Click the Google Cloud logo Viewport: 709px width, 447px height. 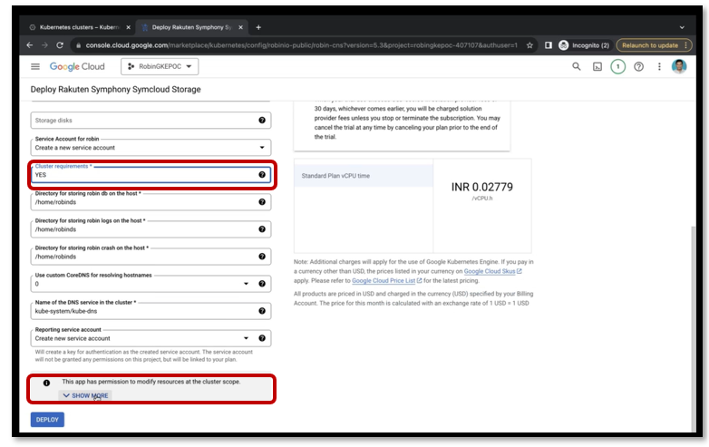(77, 66)
